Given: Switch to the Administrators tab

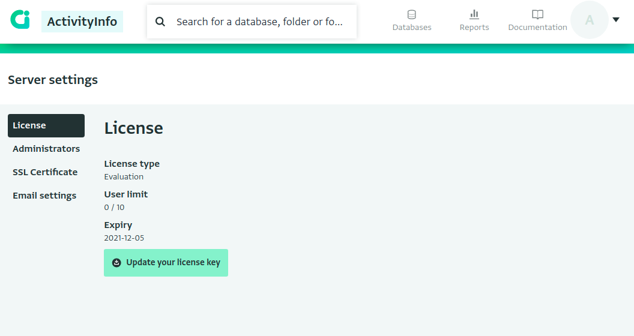Looking at the screenshot, I should (46, 149).
